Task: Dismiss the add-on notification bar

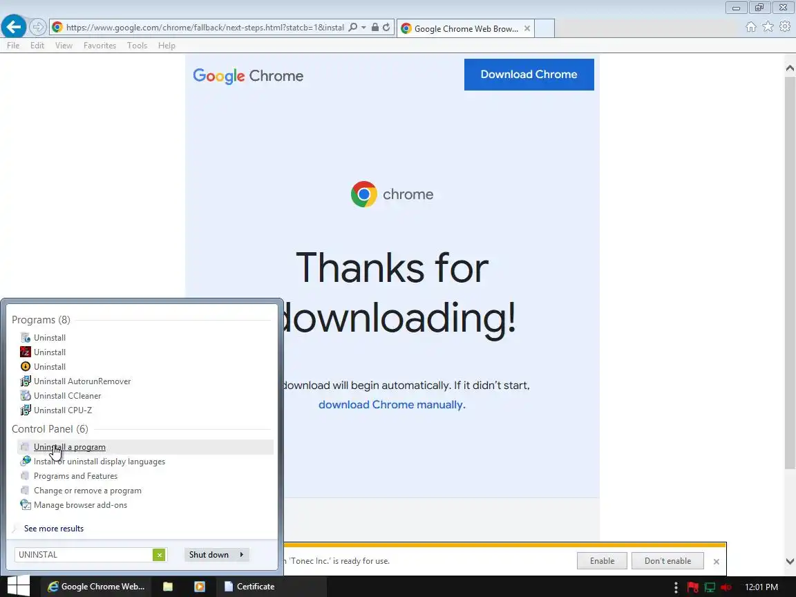Action: point(717,562)
